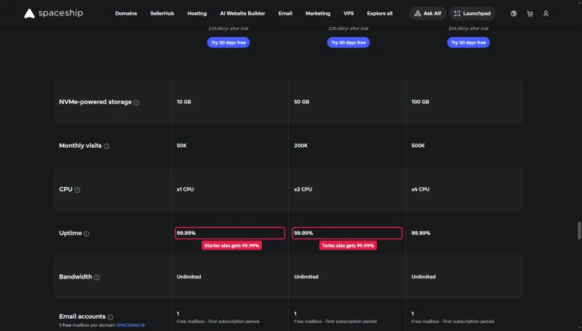The width and height of the screenshot is (582, 331).
Task: Click the Monthly visits row label
Action: pos(80,145)
